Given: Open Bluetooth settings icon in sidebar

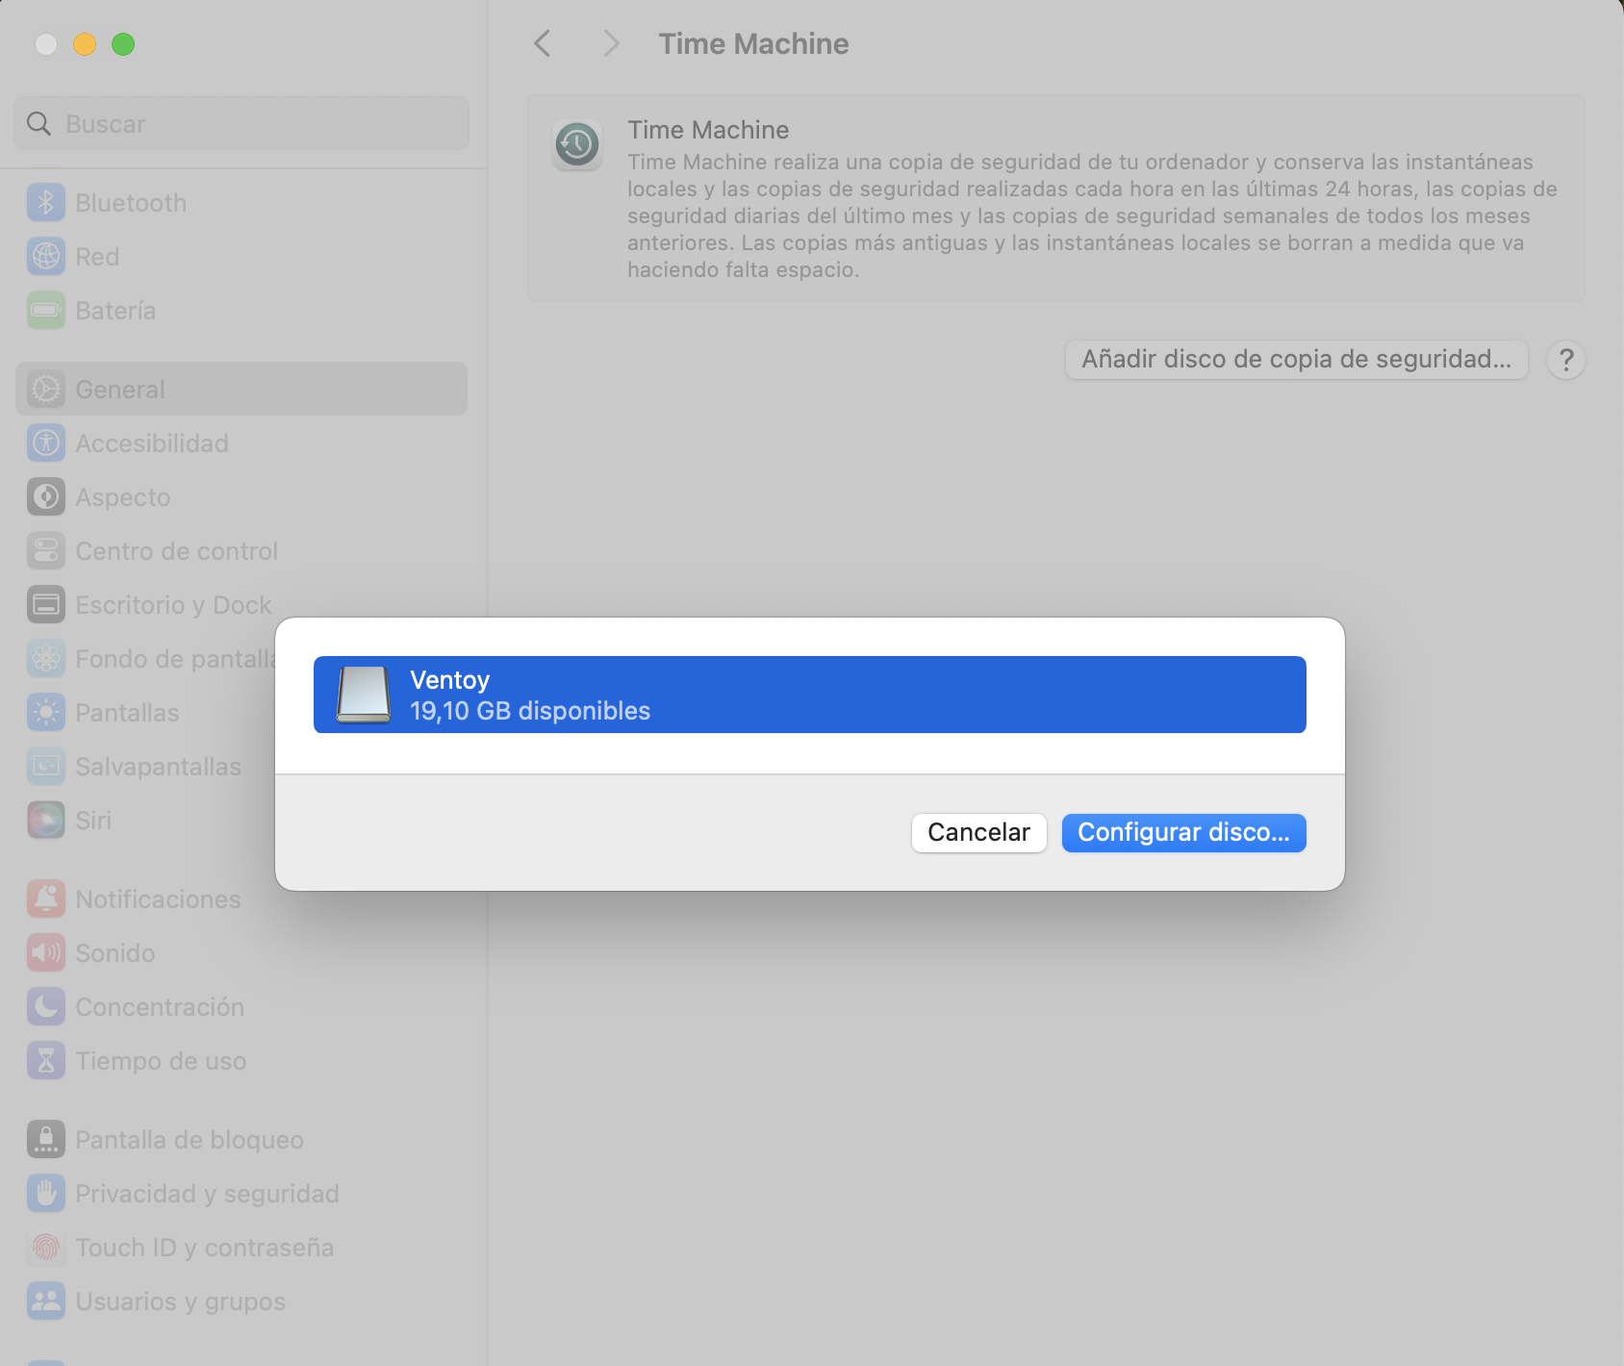Looking at the screenshot, I should click(x=46, y=203).
